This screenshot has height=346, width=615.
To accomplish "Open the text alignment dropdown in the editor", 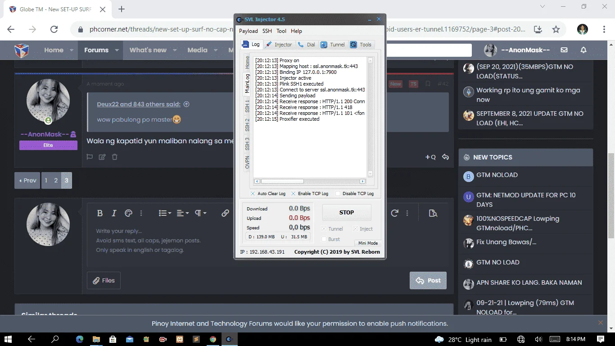I will [x=182, y=213].
